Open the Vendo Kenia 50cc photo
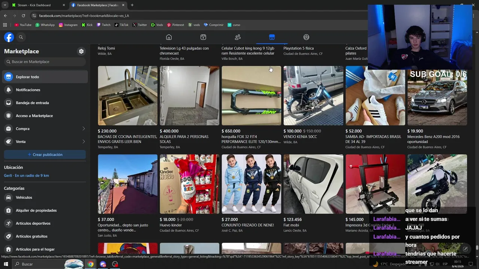 (x=313, y=96)
